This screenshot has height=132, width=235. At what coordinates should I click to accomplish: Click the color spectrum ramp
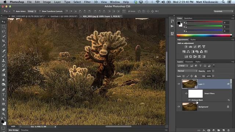point(204,36)
